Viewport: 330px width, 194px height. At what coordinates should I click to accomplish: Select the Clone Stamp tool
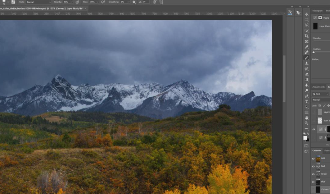click(x=307, y=63)
